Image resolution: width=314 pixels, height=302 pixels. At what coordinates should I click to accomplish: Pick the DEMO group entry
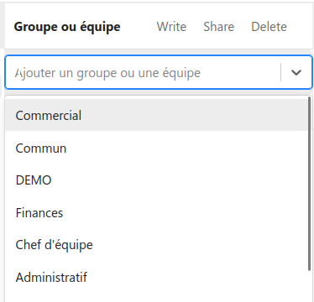[156, 180]
